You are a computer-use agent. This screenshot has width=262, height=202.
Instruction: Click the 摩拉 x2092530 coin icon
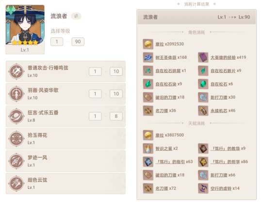point(148,44)
